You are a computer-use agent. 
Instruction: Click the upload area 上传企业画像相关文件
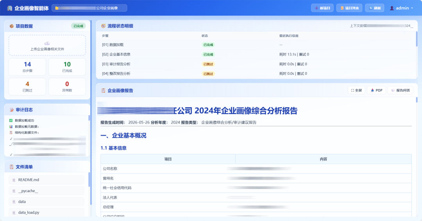pyautogui.click(x=47, y=45)
